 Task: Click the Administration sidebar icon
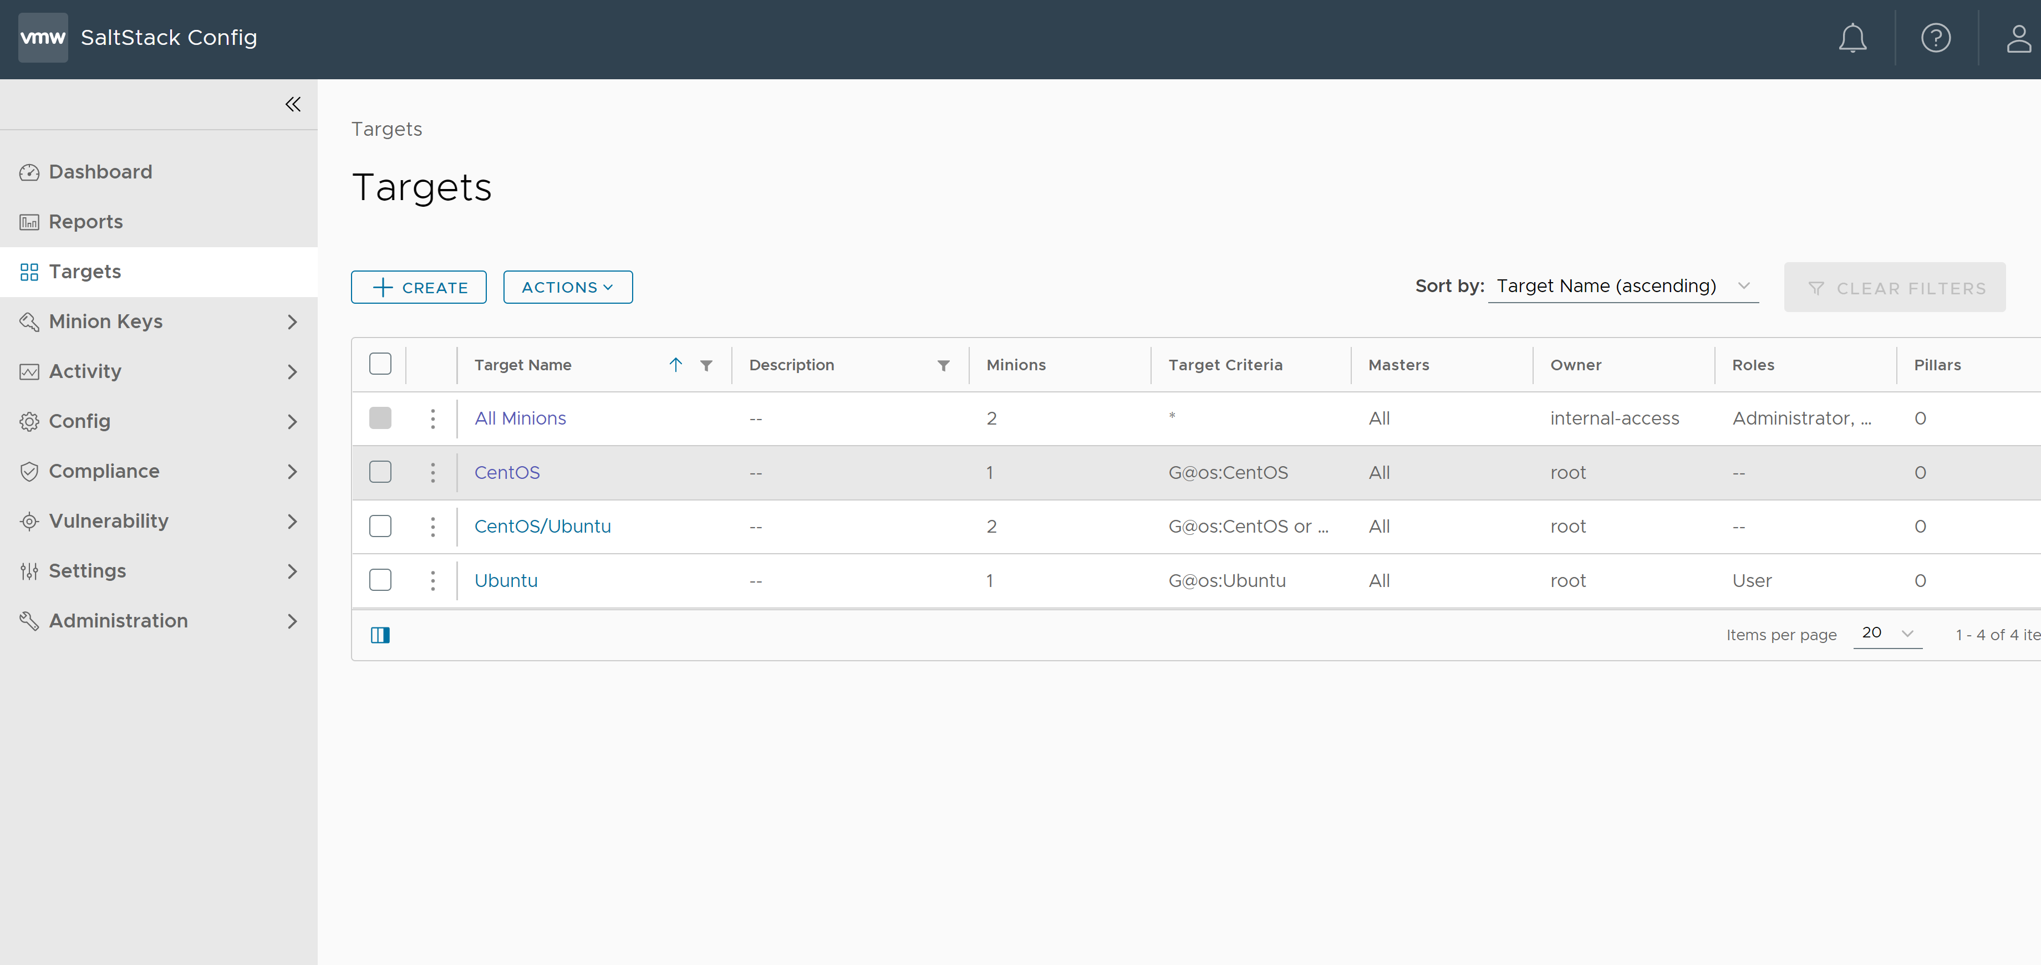click(x=29, y=620)
